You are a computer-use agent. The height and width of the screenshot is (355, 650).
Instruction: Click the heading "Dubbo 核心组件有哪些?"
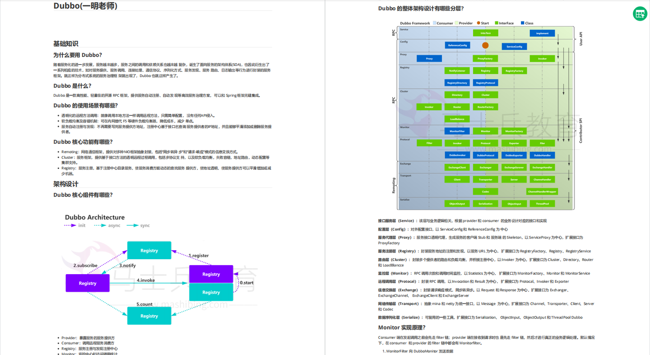83,195
